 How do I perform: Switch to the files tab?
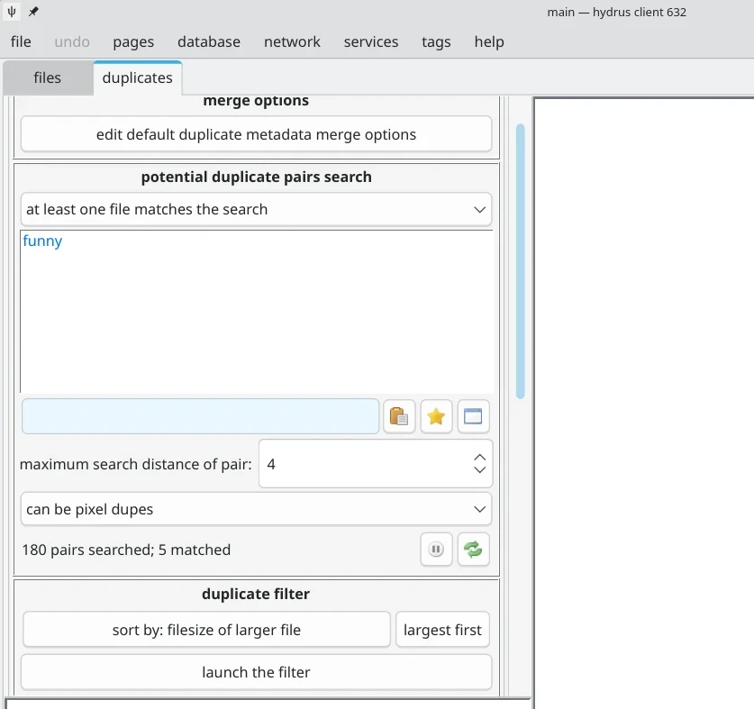pos(47,77)
